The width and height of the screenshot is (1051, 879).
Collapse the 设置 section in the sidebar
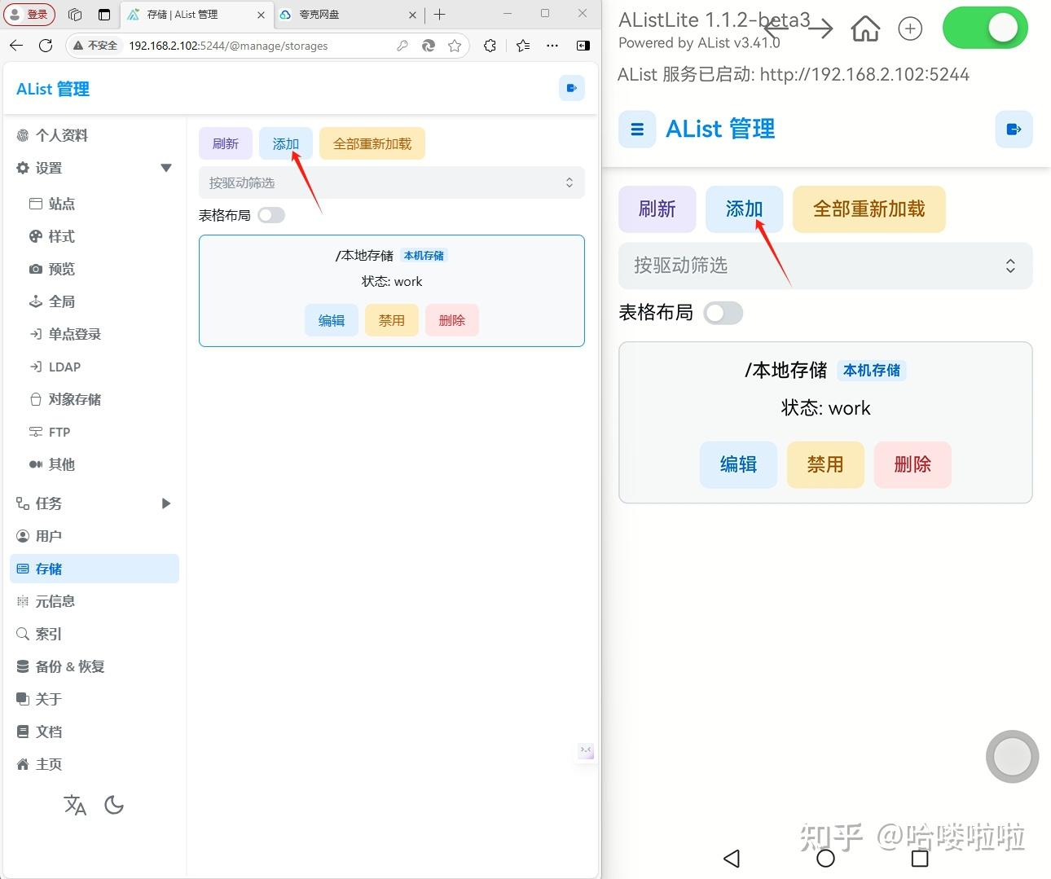coord(166,168)
